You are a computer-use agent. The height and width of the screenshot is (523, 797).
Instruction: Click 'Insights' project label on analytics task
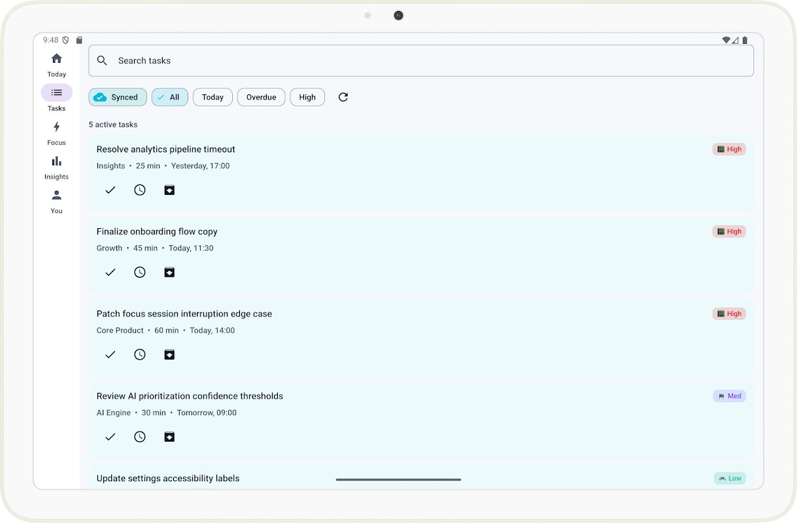[110, 166]
